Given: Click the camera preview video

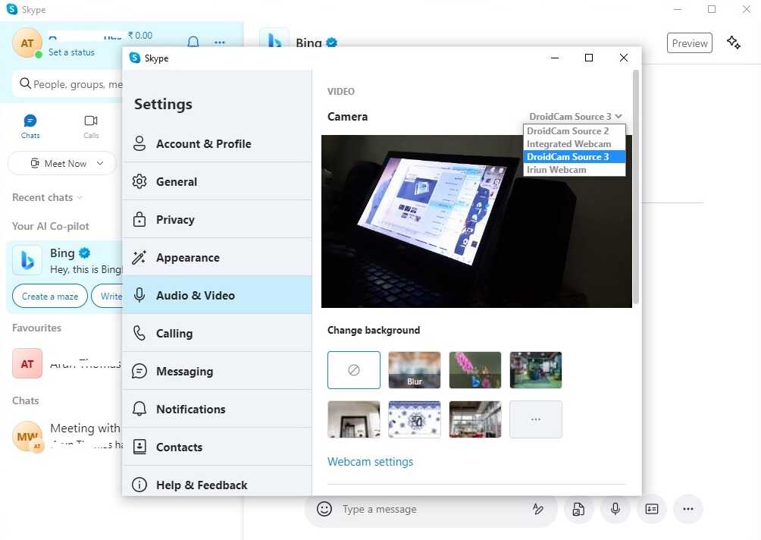Looking at the screenshot, I should click(x=477, y=221).
